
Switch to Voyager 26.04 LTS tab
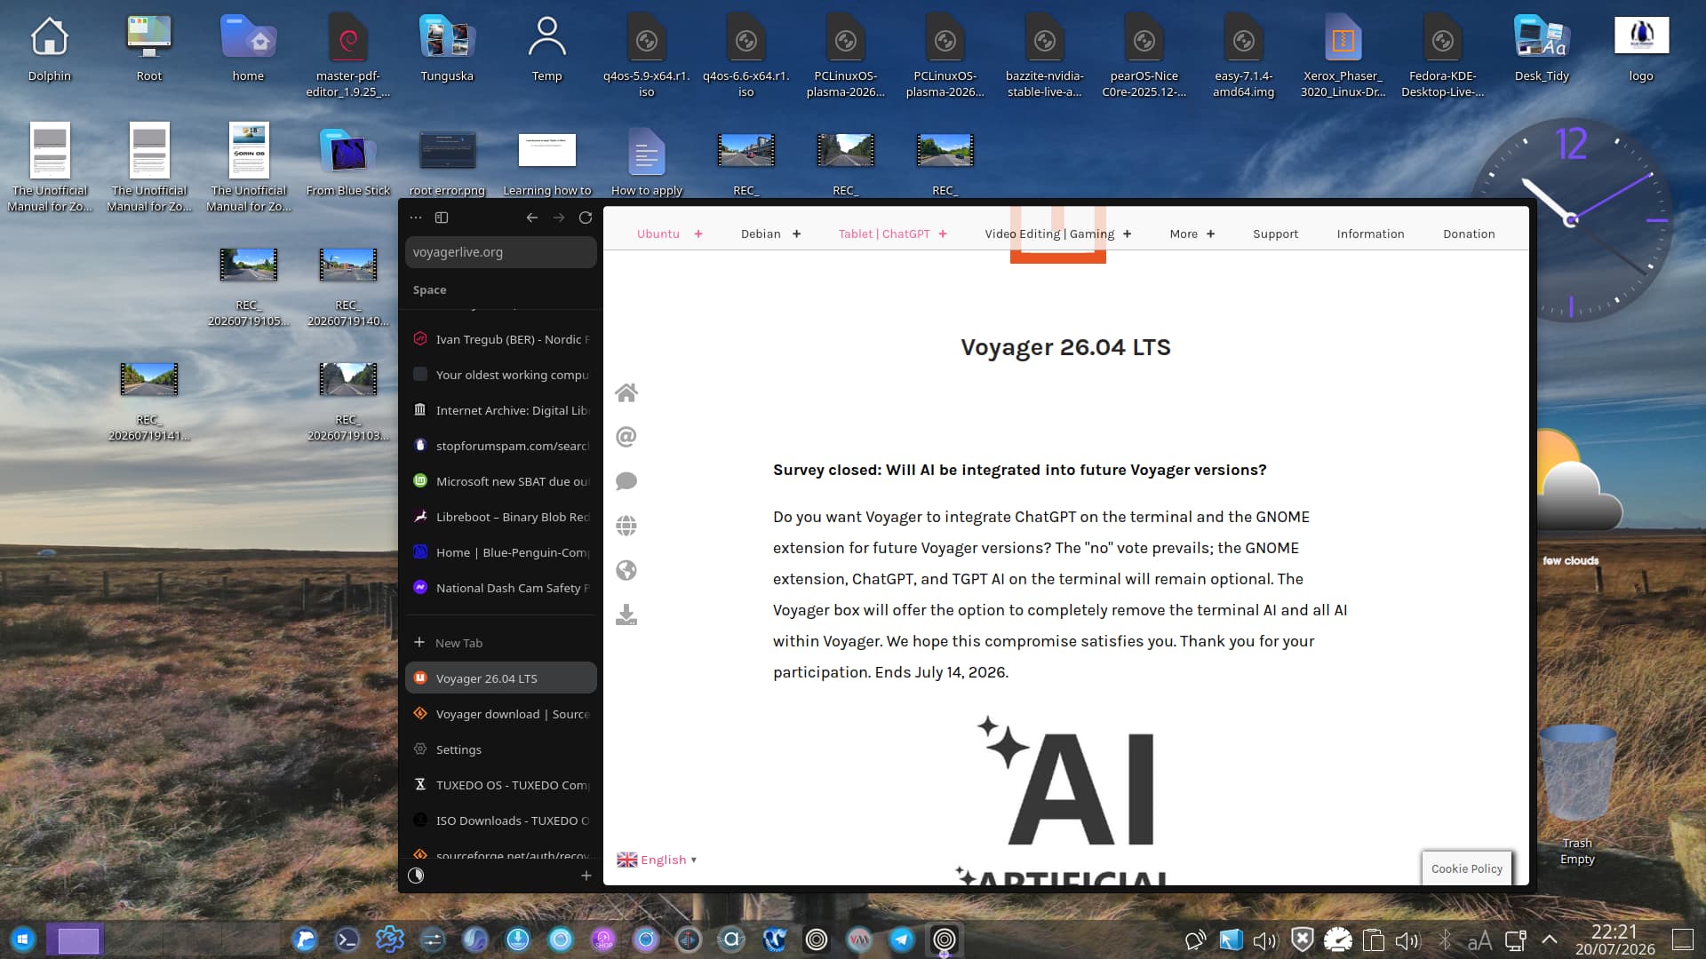[x=501, y=678]
